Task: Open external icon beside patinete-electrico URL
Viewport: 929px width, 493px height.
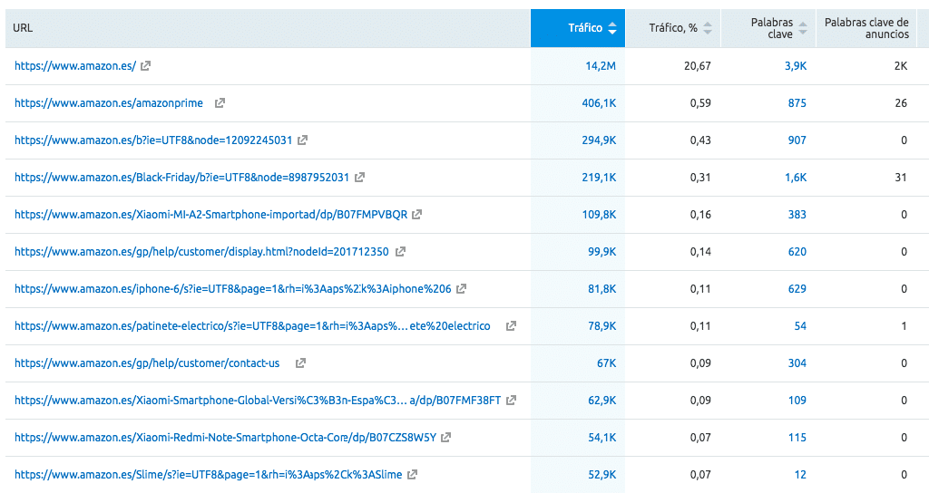Action: [511, 325]
